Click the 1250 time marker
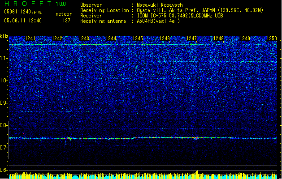The width and height of the screenshot is (282, 179). pyautogui.click(x=272, y=38)
